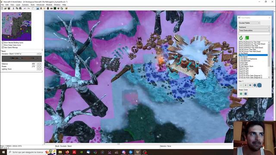Click the next Animation arrow
Screen dimensions: 276x155
(x=41, y=54)
